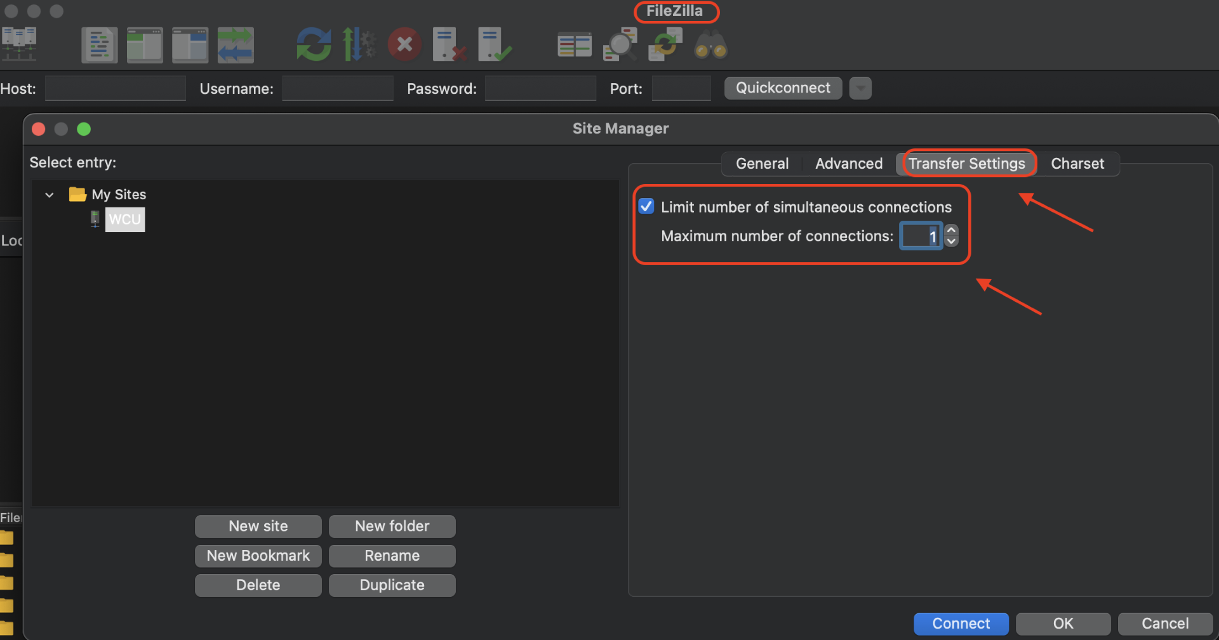
Task: Open the Site Manager toolbar icon
Action: 19,44
